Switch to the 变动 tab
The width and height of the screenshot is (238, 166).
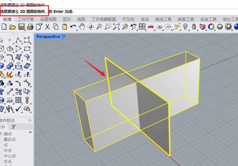[x=145, y=19]
